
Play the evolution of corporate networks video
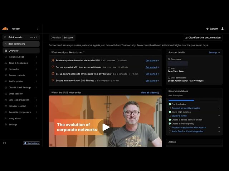(106, 127)
